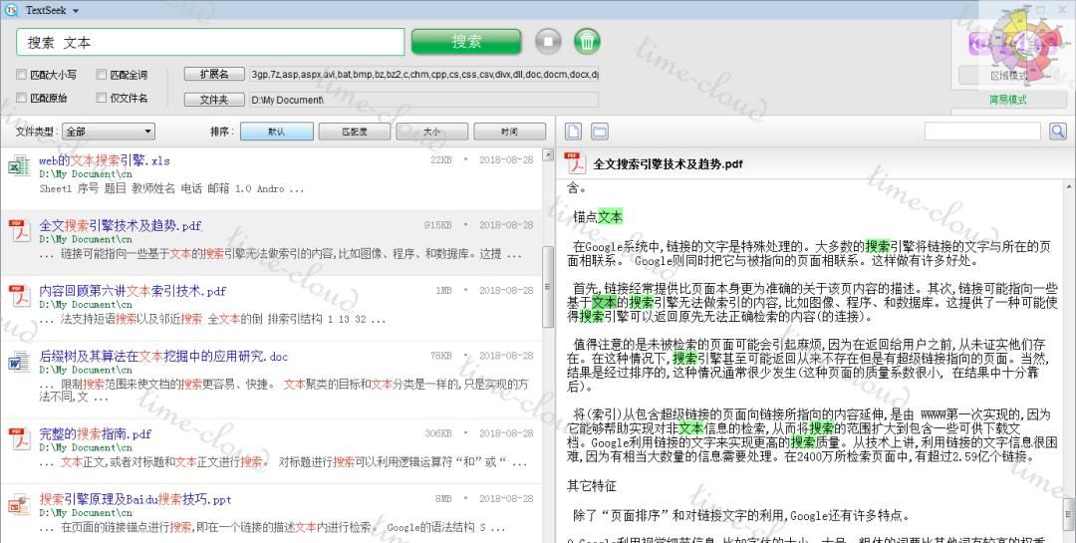Toggle the 匹配全词 checkbox
The width and height of the screenshot is (1076, 543).
[x=102, y=74]
